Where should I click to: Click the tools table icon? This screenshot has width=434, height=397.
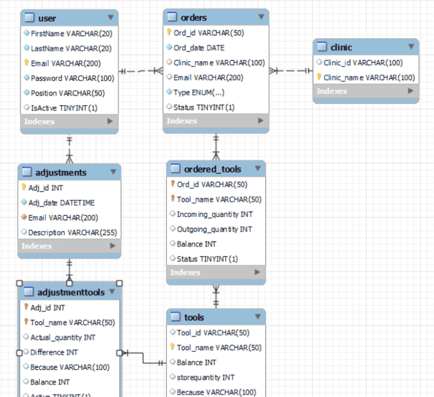coord(175,316)
